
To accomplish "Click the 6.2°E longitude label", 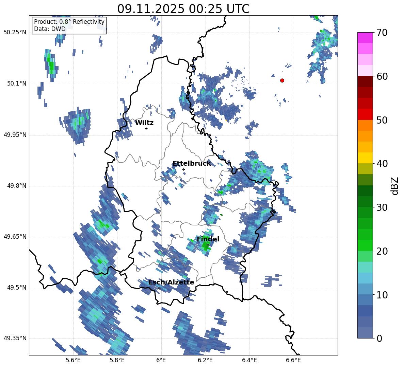I will 205,360.
